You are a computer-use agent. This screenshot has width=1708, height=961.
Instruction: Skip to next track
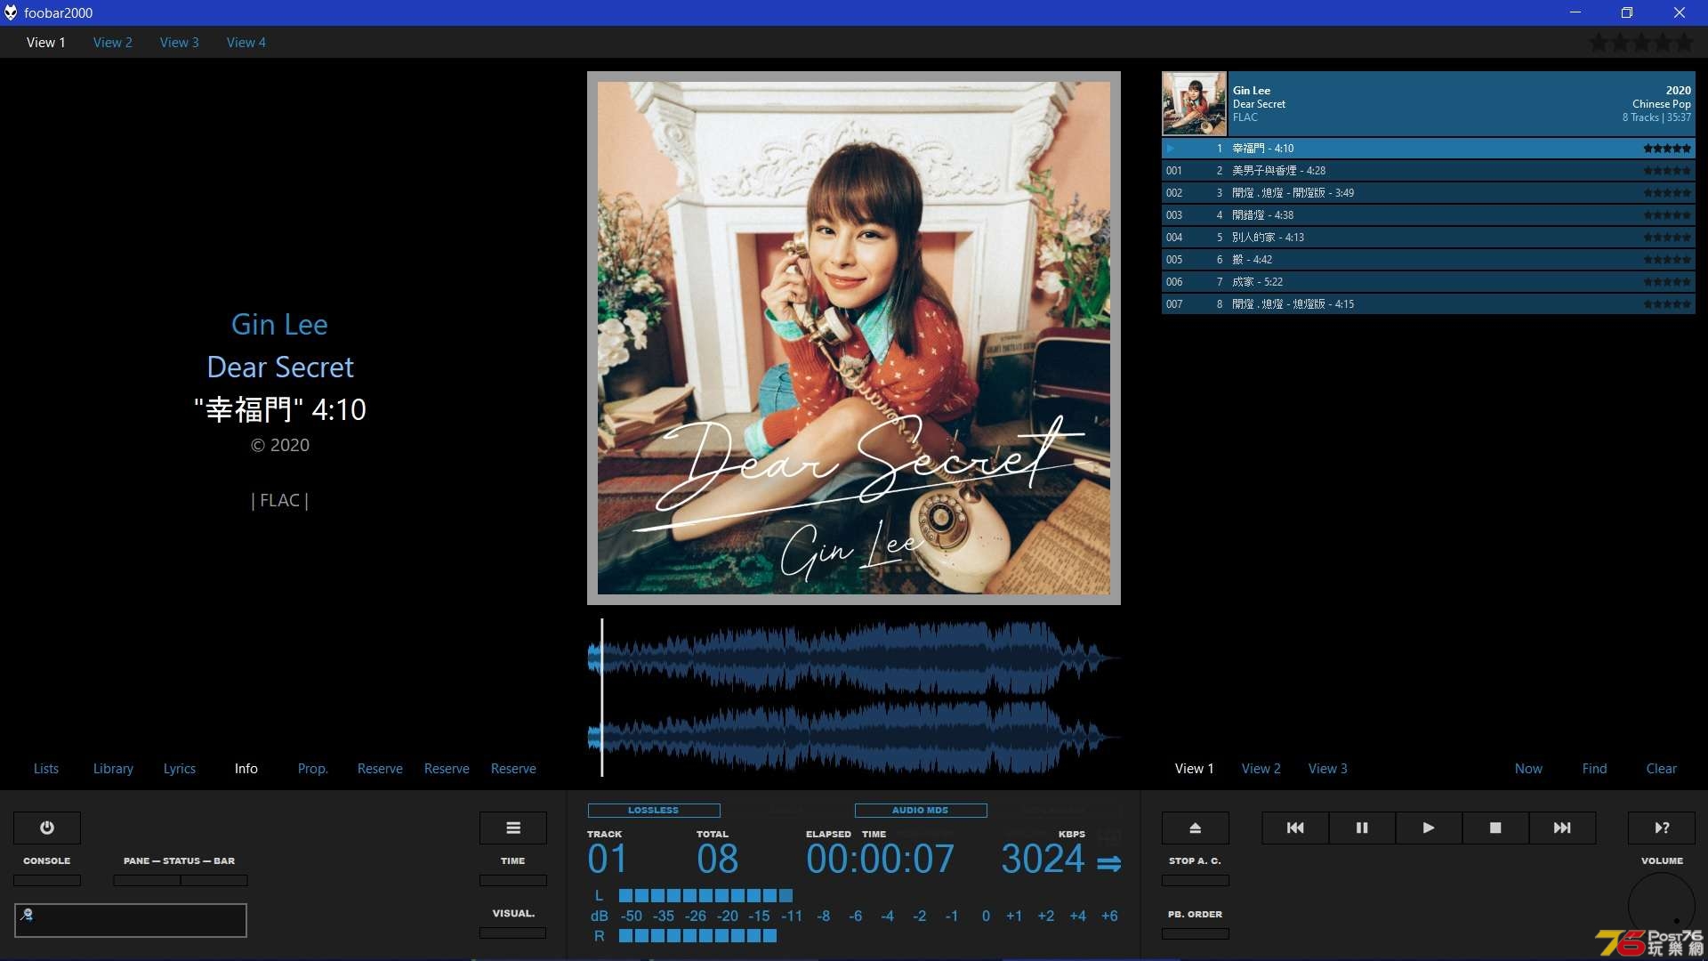(x=1562, y=828)
